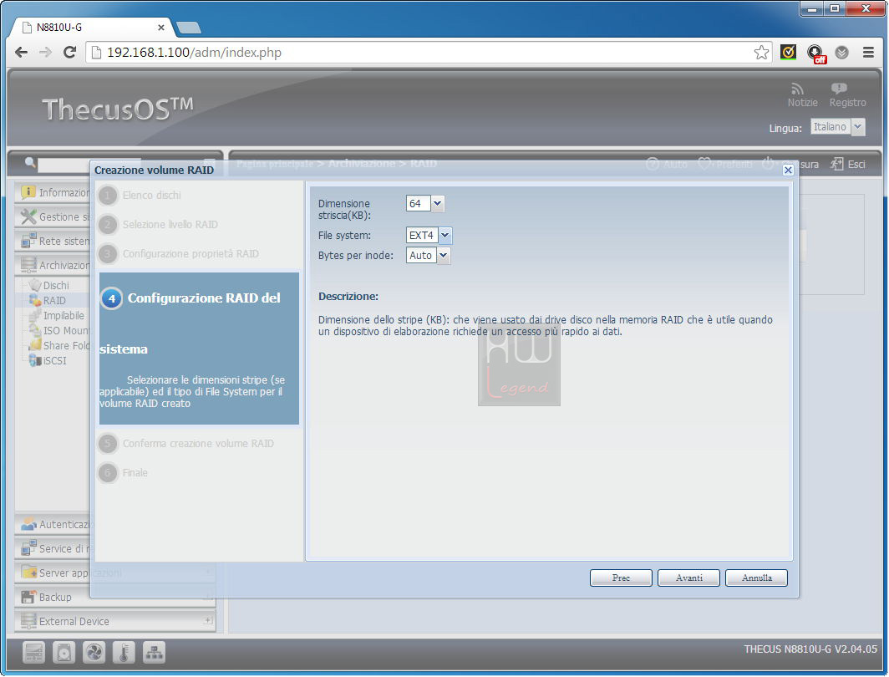Click the browser back arrow

pos(21,53)
